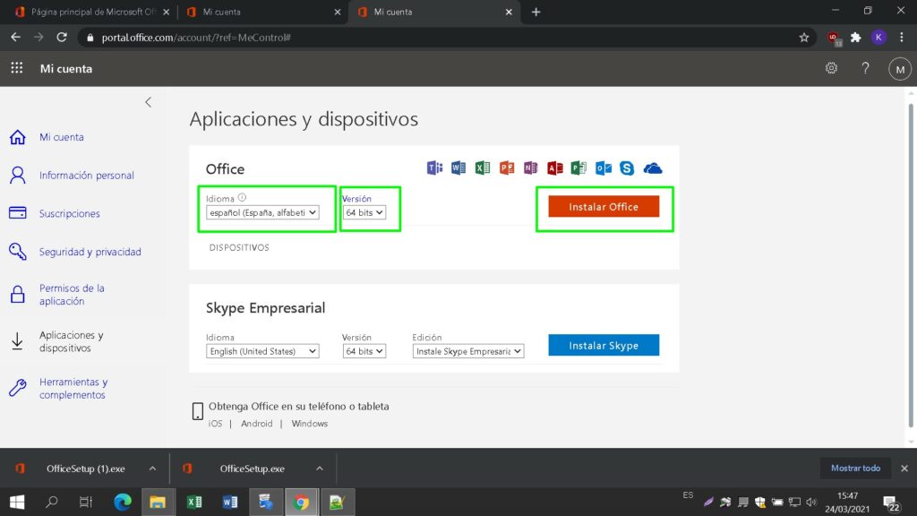Image resolution: width=917 pixels, height=516 pixels.
Task: Collapse the left navigation pane chevron
Action: click(149, 102)
